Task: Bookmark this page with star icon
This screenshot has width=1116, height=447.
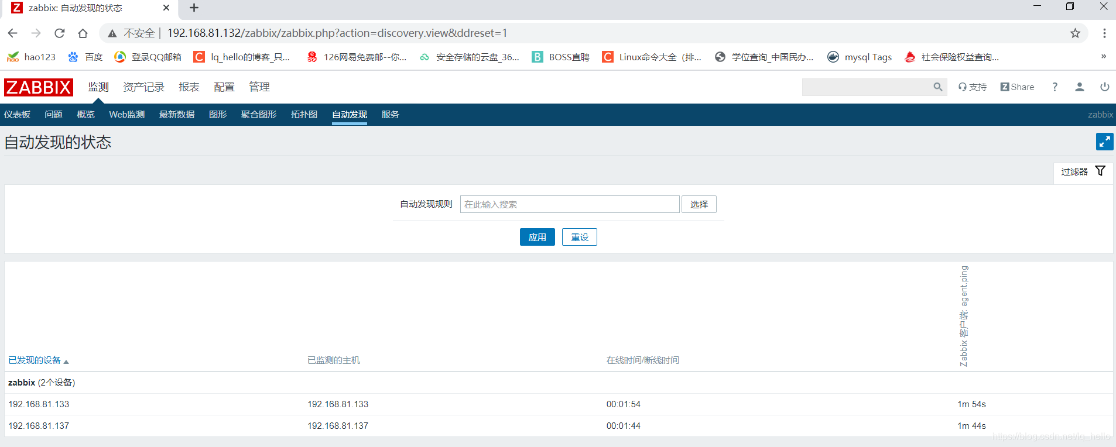Action: [x=1075, y=33]
